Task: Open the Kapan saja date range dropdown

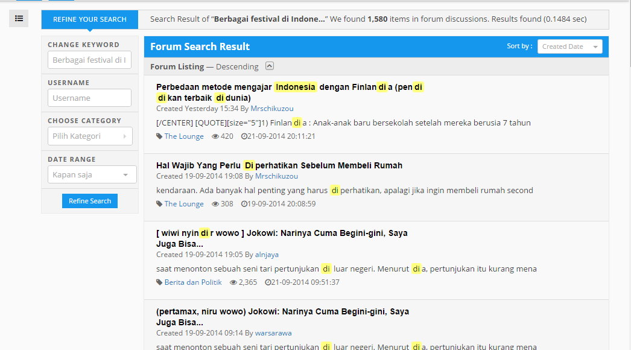Action: point(92,175)
